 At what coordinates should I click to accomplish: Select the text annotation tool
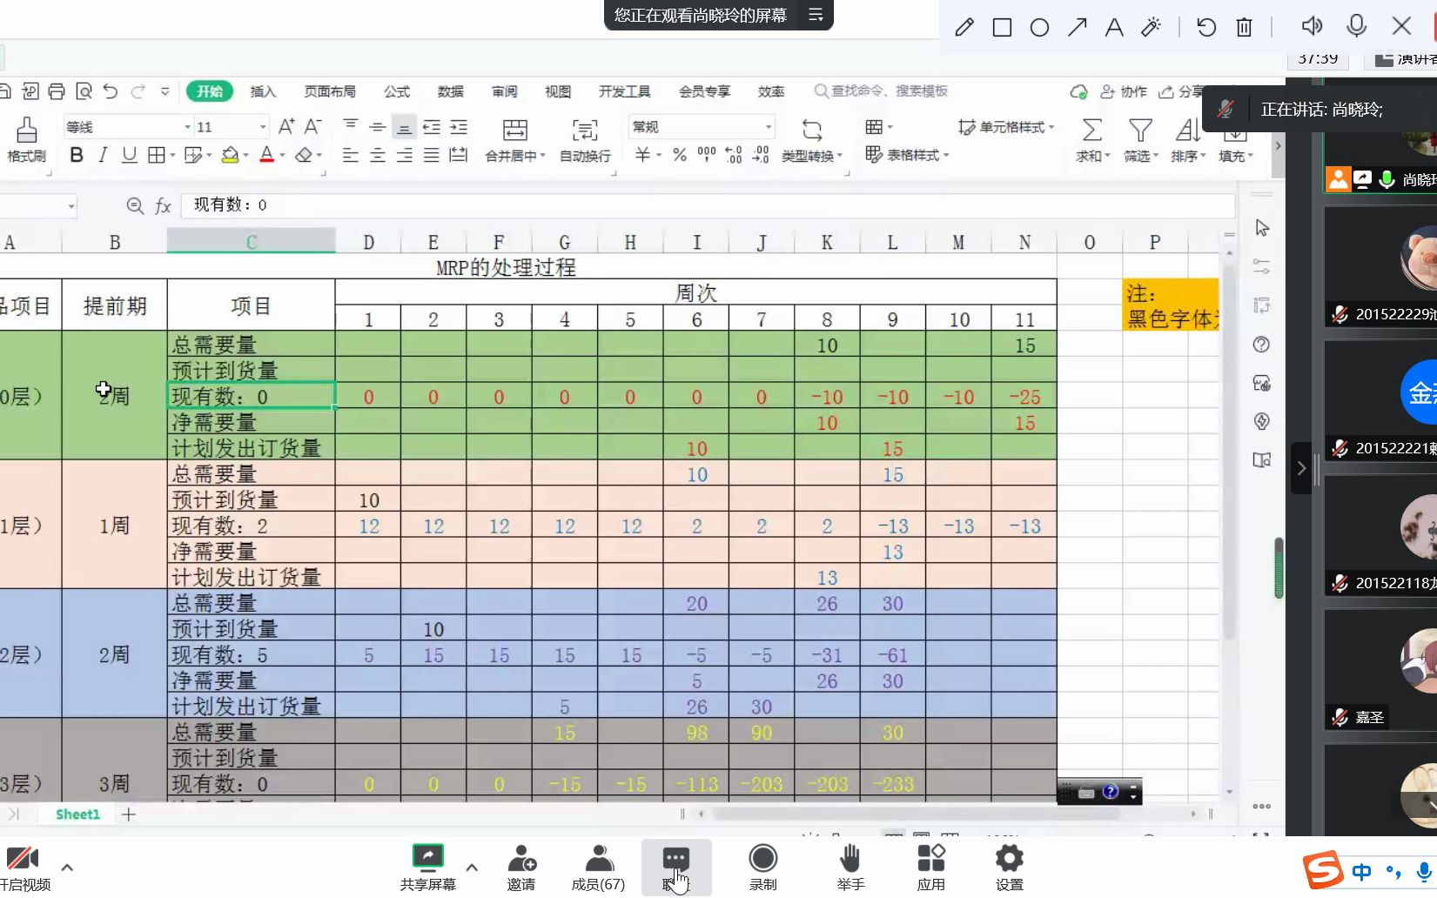point(1114,27)
